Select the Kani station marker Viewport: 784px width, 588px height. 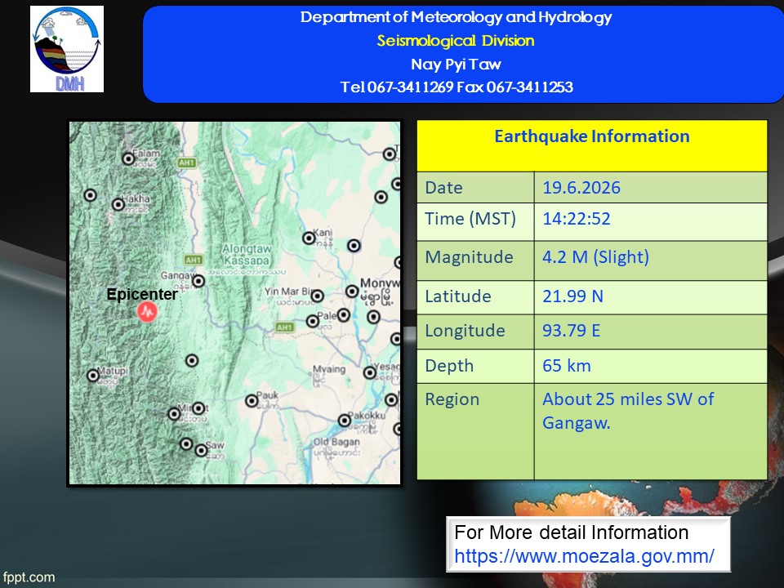309,238
